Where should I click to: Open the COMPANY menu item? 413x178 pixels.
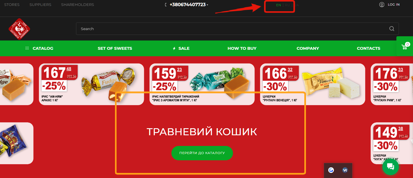coord(308,48)
